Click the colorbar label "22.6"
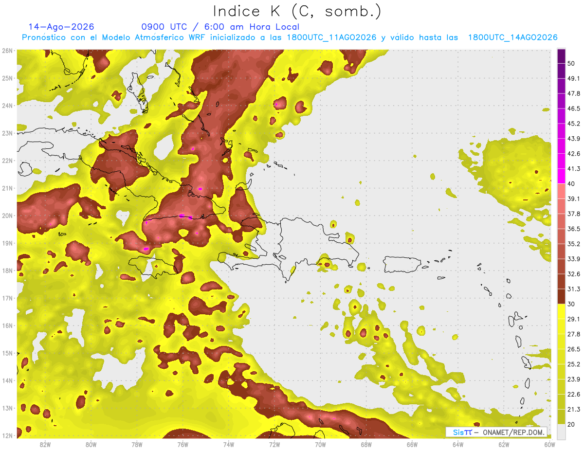This screenshot has width=584, height=451. point(574,395)
